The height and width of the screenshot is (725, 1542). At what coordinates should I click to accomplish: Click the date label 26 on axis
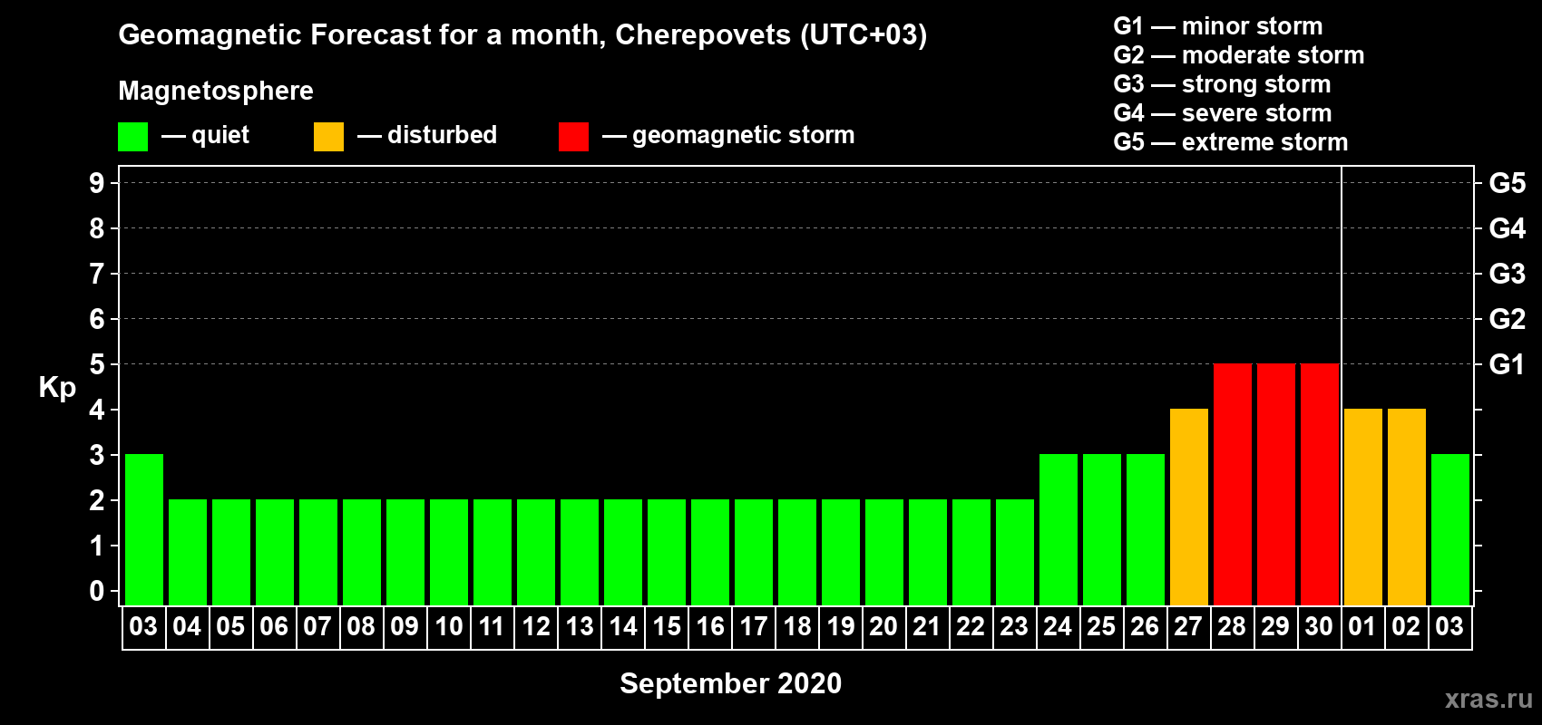tap(1145, 627)
